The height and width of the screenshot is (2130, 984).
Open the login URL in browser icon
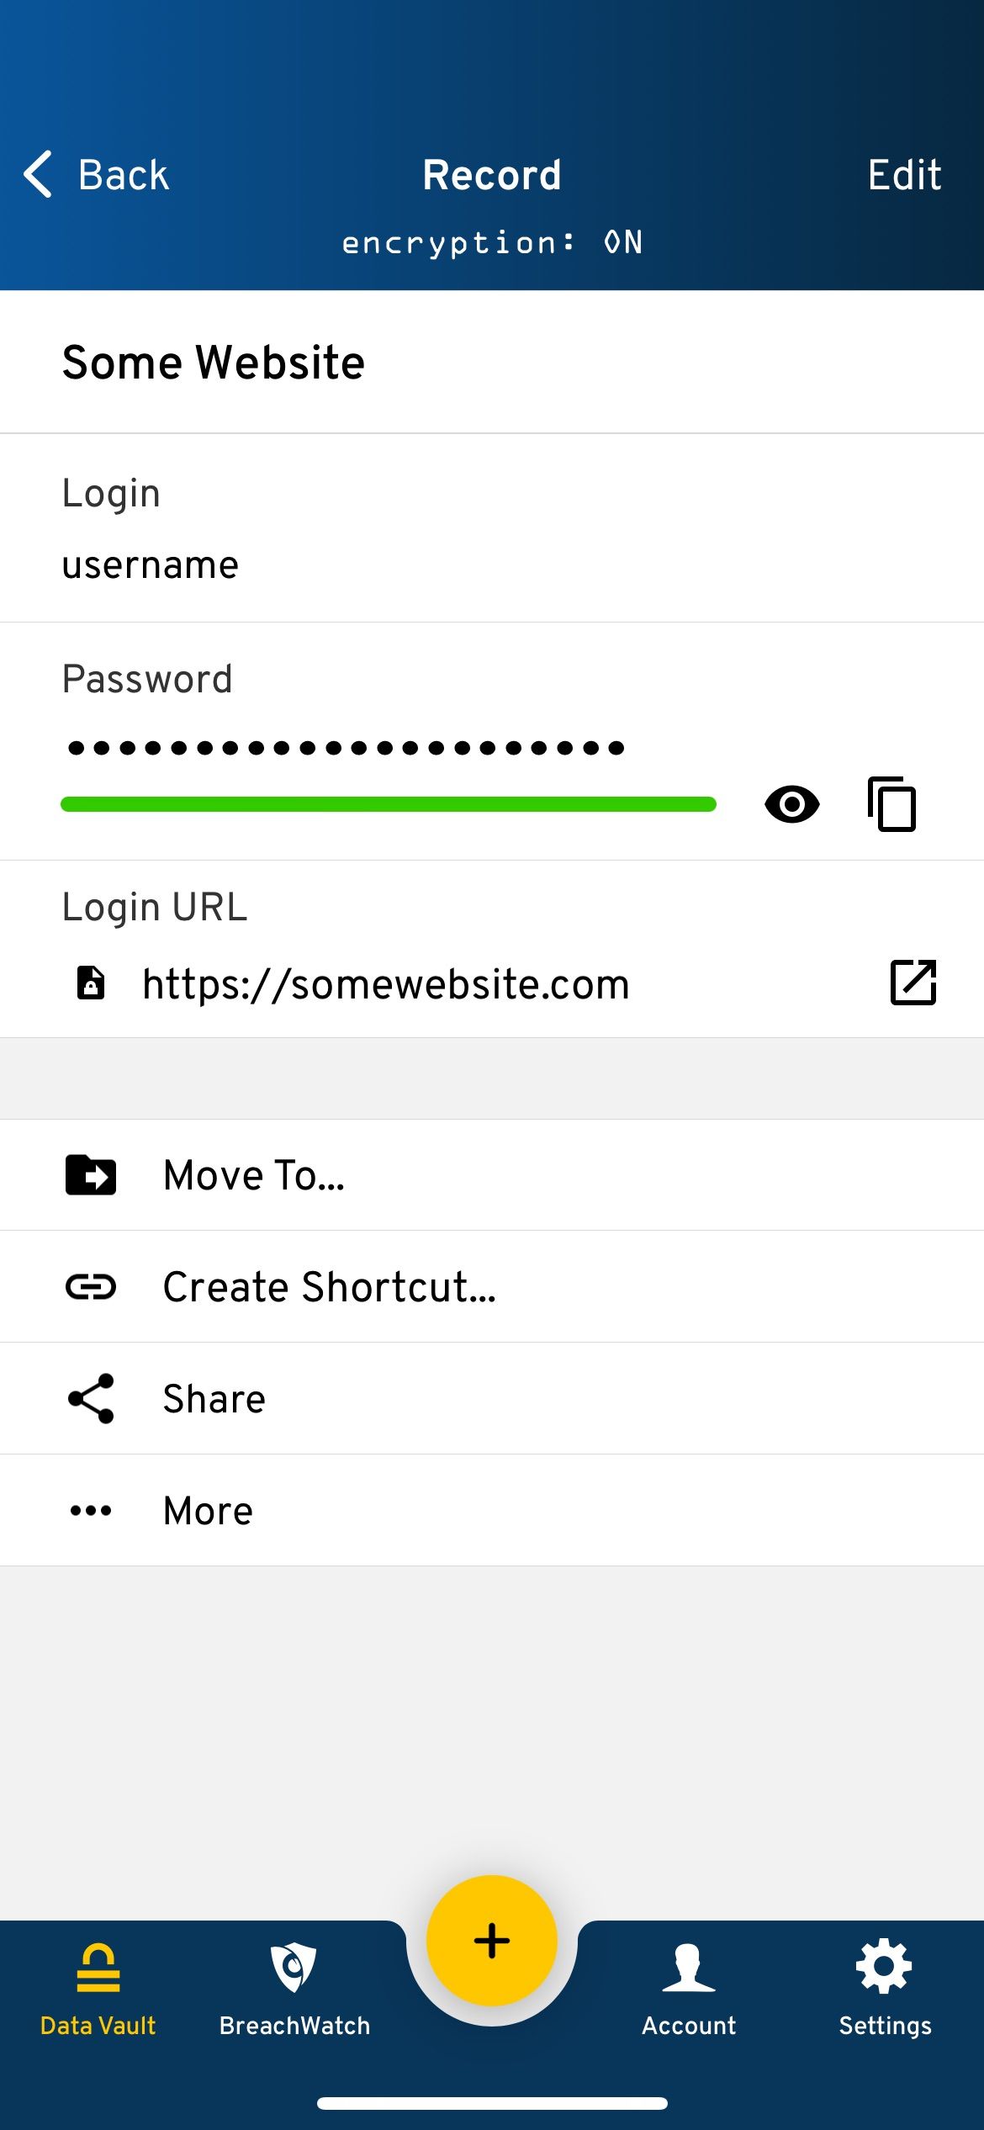(x=913, y=982)
